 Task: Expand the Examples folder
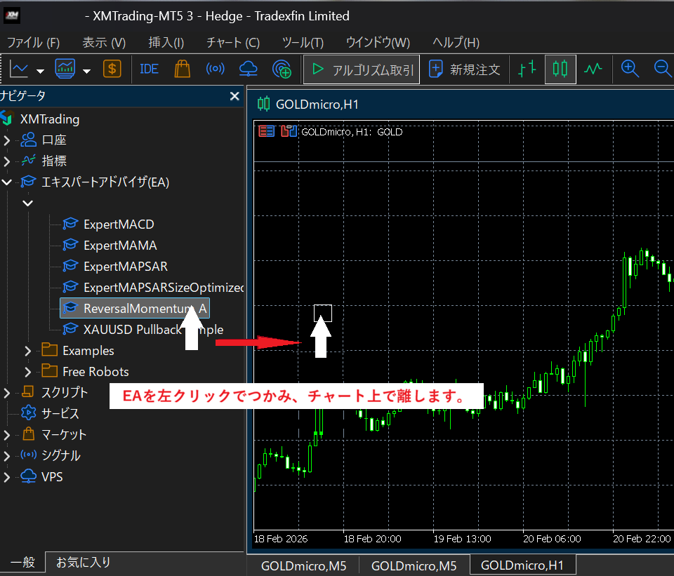[x=28, y=351]
